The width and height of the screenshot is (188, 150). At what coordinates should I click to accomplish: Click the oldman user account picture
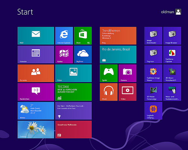pyautogui.click(x=178, y=12)
